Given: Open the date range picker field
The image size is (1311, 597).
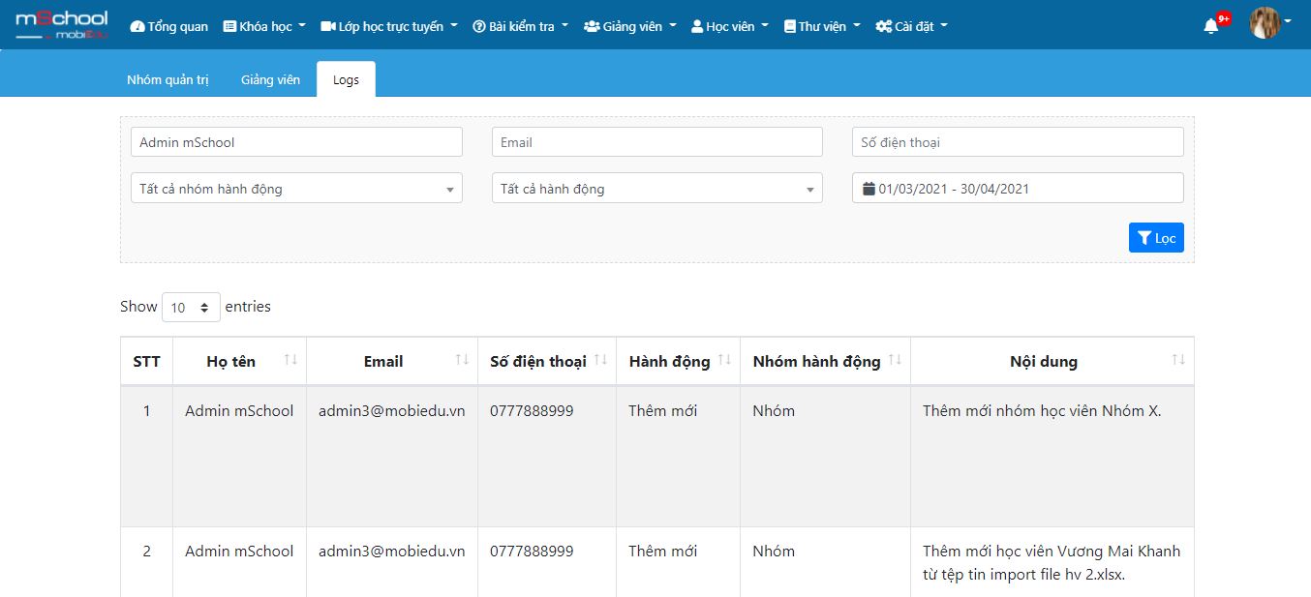Looking at the screenshot, I should (x=1018, y=189).
